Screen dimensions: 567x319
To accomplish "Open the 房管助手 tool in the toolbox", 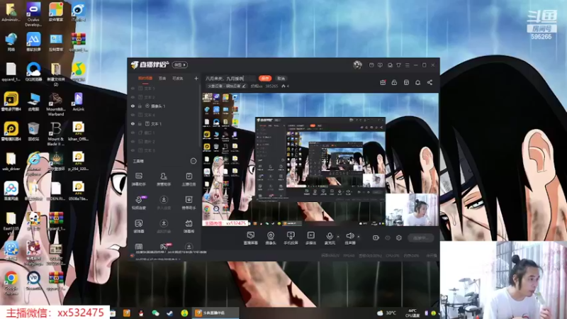I will pos(164,179).
